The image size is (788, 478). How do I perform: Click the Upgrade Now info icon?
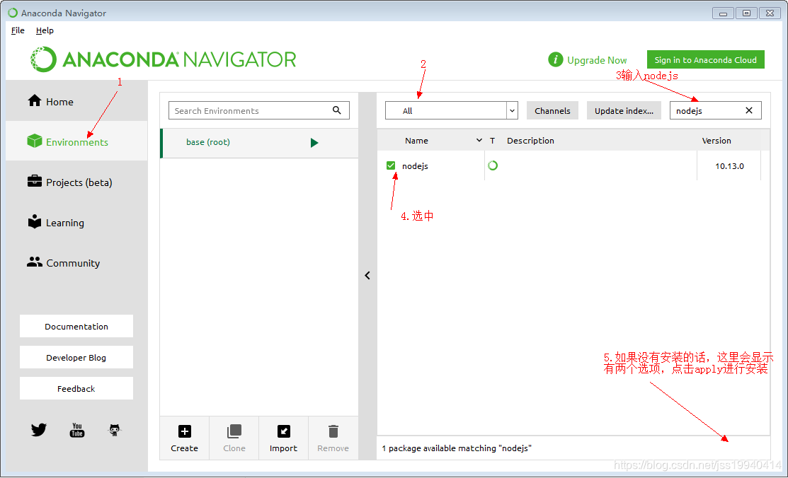tap(555, 59)
